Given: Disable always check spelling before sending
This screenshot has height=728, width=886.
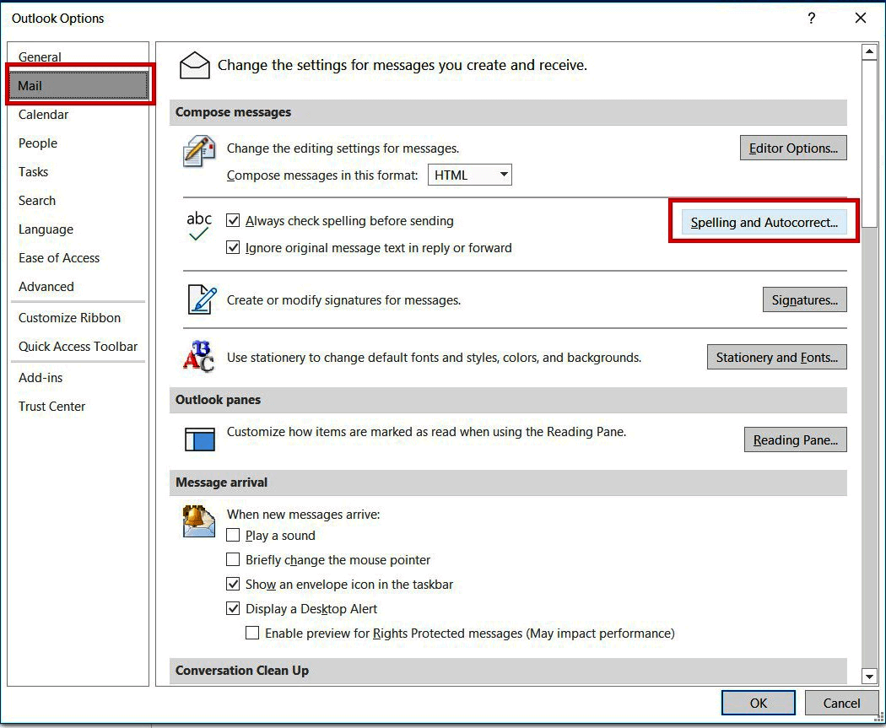Looking at the screenshot, I should [x=234, y=221].
